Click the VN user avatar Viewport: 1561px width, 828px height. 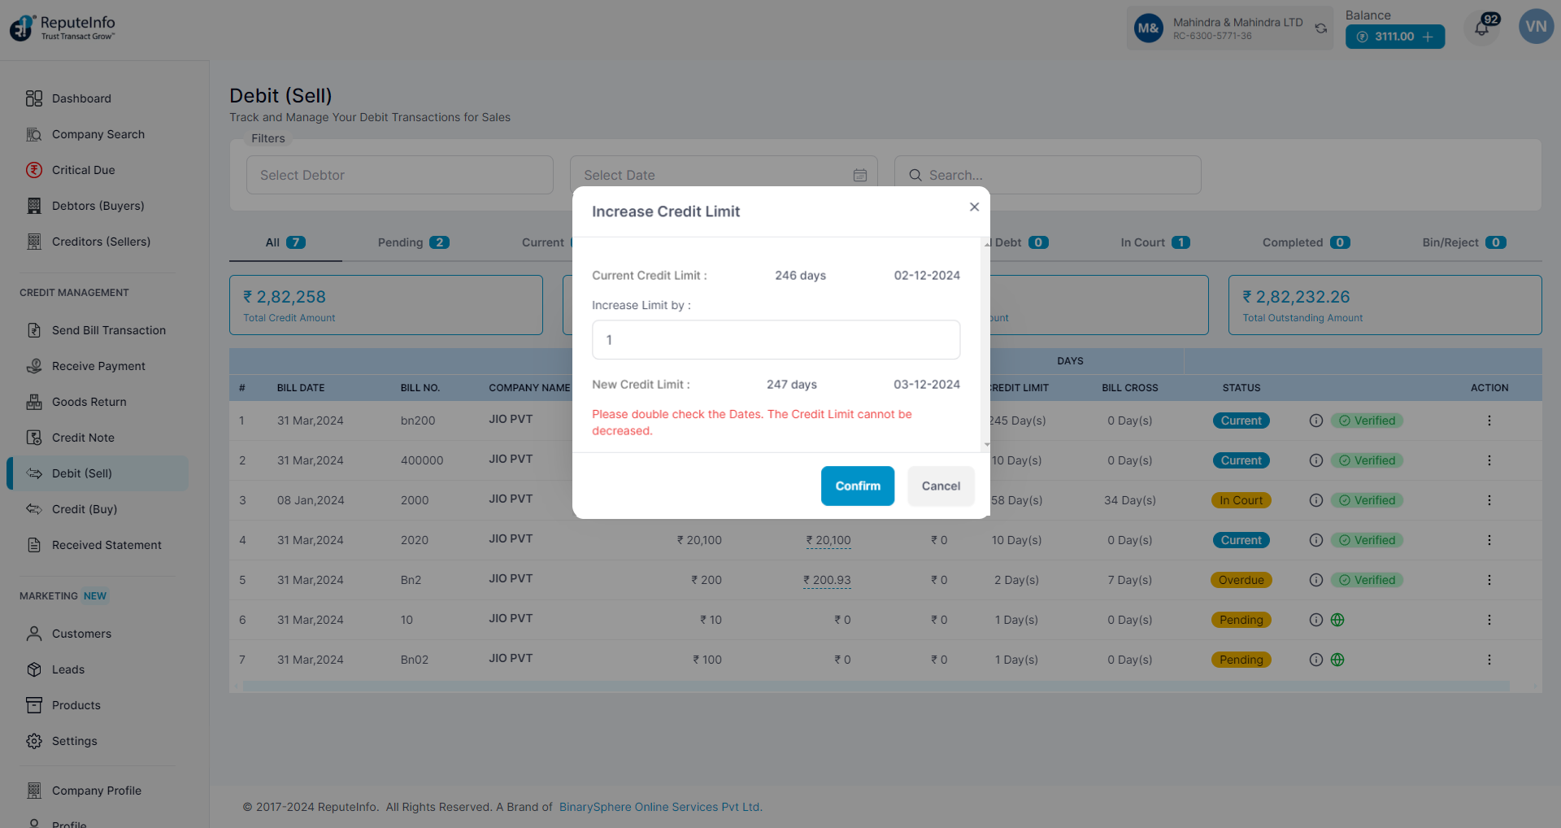[x=1535, y=27]
